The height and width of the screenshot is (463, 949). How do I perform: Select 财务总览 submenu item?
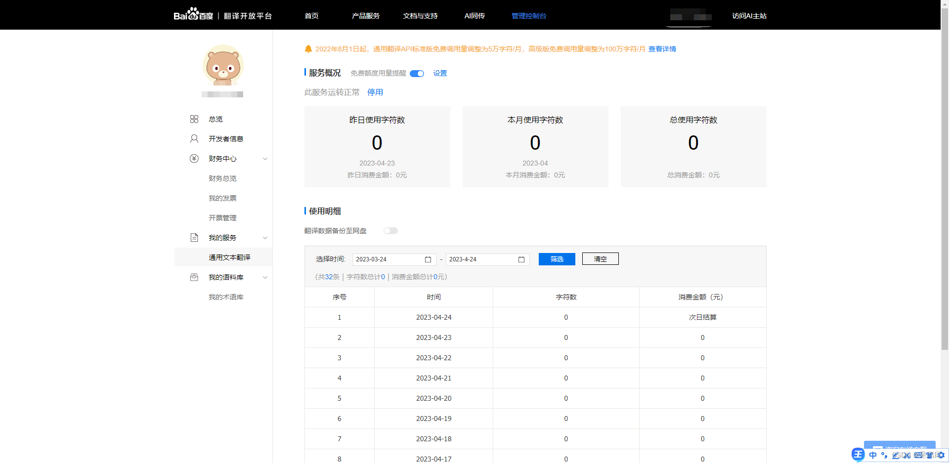click(x=222, y=178)
